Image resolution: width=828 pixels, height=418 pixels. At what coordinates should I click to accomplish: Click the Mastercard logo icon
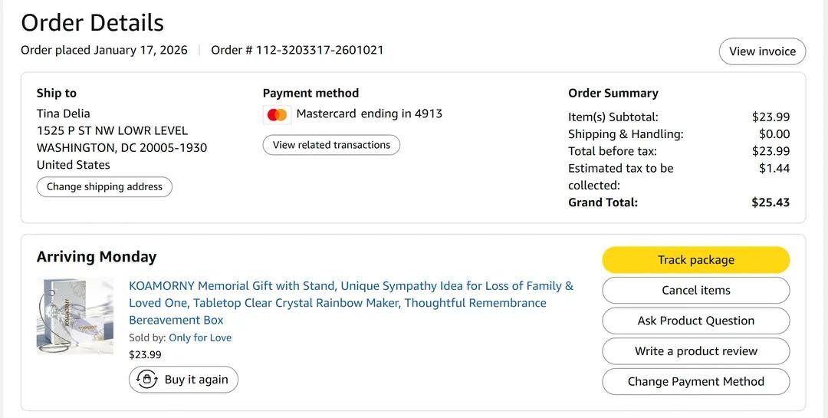tap(277, 115)
